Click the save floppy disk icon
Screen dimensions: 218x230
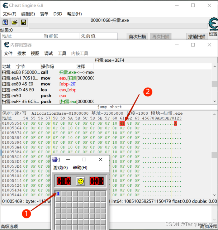tap(23, 22)
